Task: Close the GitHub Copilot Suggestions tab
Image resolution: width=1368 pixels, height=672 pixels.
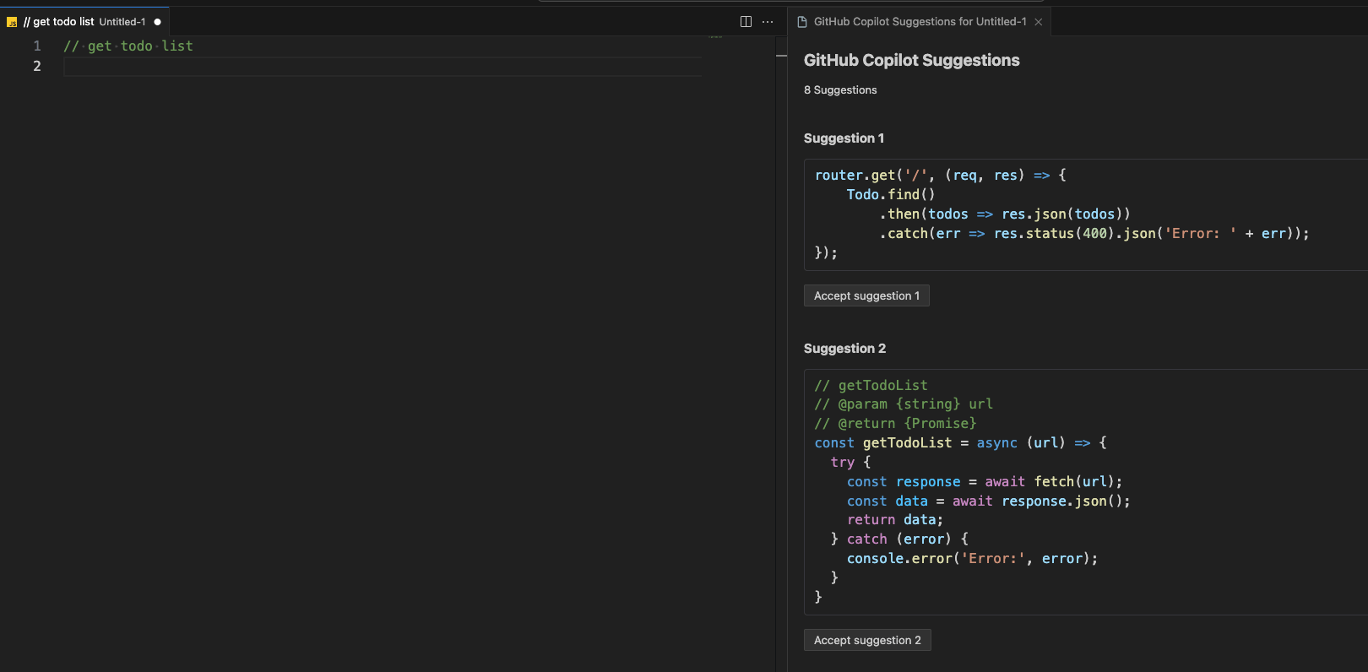Action: click(x=1039, y=22)
